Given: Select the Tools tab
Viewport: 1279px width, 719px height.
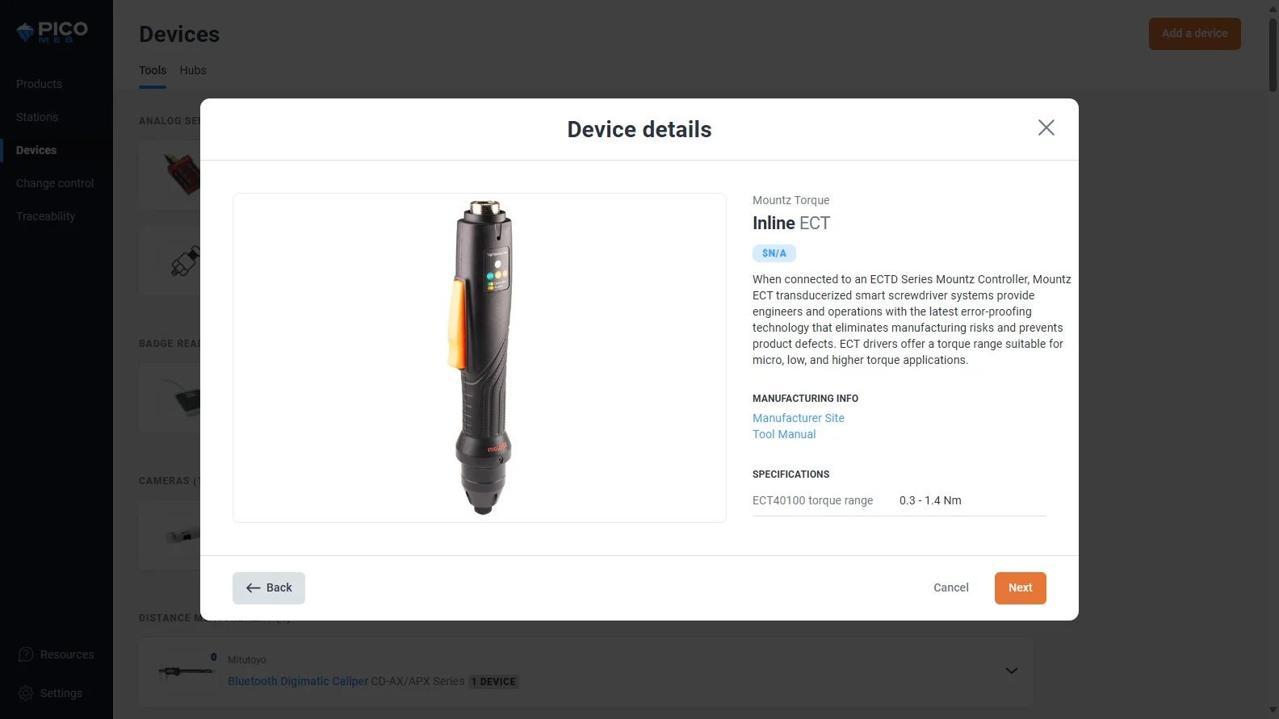Looking at the screenshot, I should (x=153, y=70).
